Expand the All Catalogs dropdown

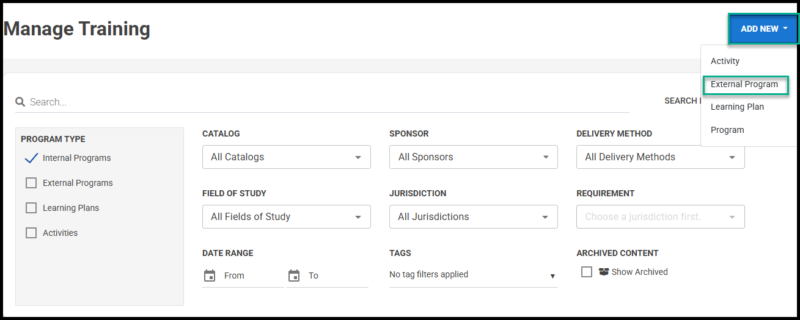[286, 157]
